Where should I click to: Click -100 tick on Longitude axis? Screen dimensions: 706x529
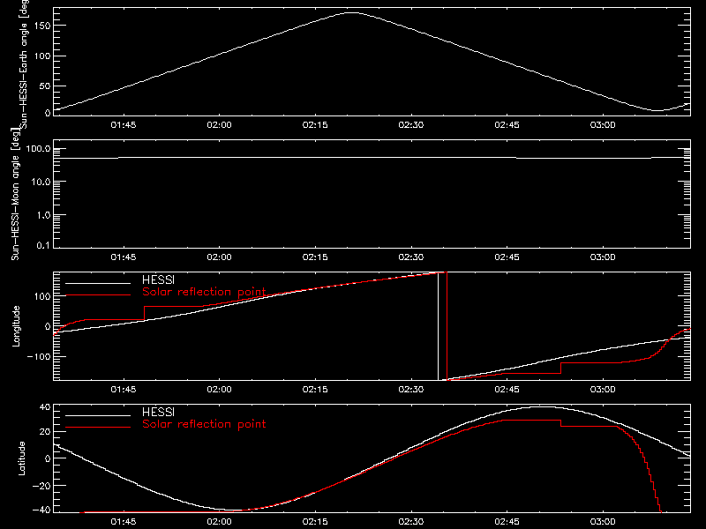(x=39, y=356)
